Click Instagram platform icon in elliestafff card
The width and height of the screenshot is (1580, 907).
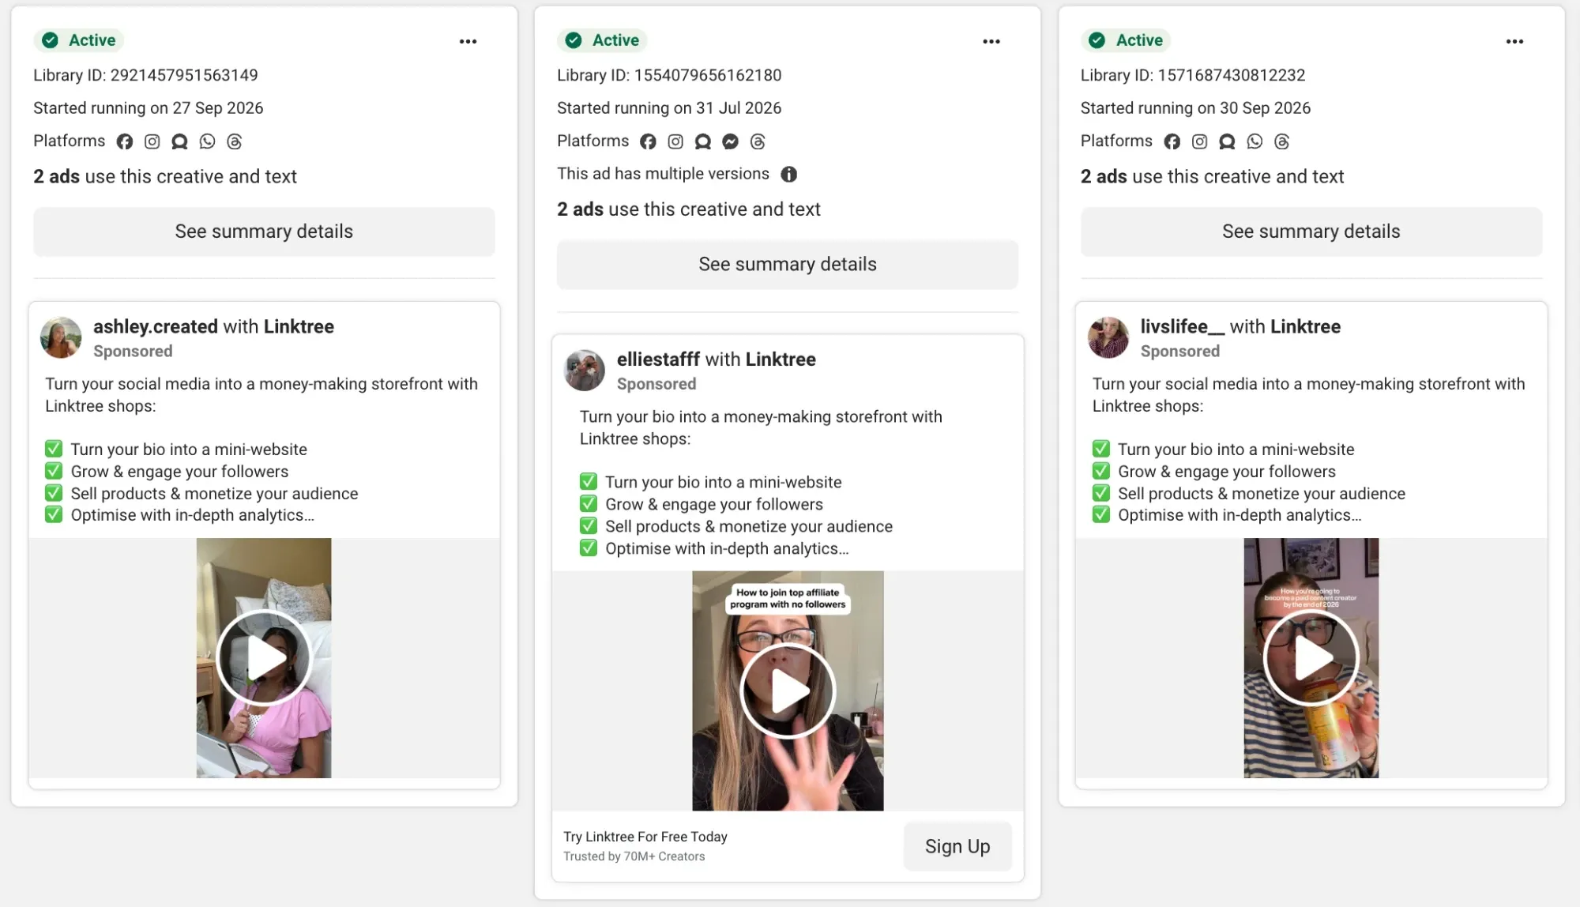click(675, 141)
